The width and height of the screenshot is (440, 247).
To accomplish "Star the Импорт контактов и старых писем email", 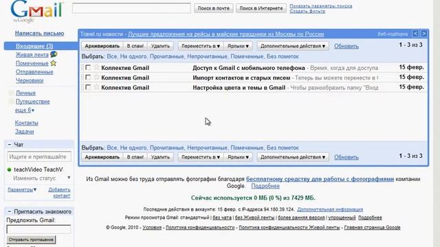I will [96, 78].
